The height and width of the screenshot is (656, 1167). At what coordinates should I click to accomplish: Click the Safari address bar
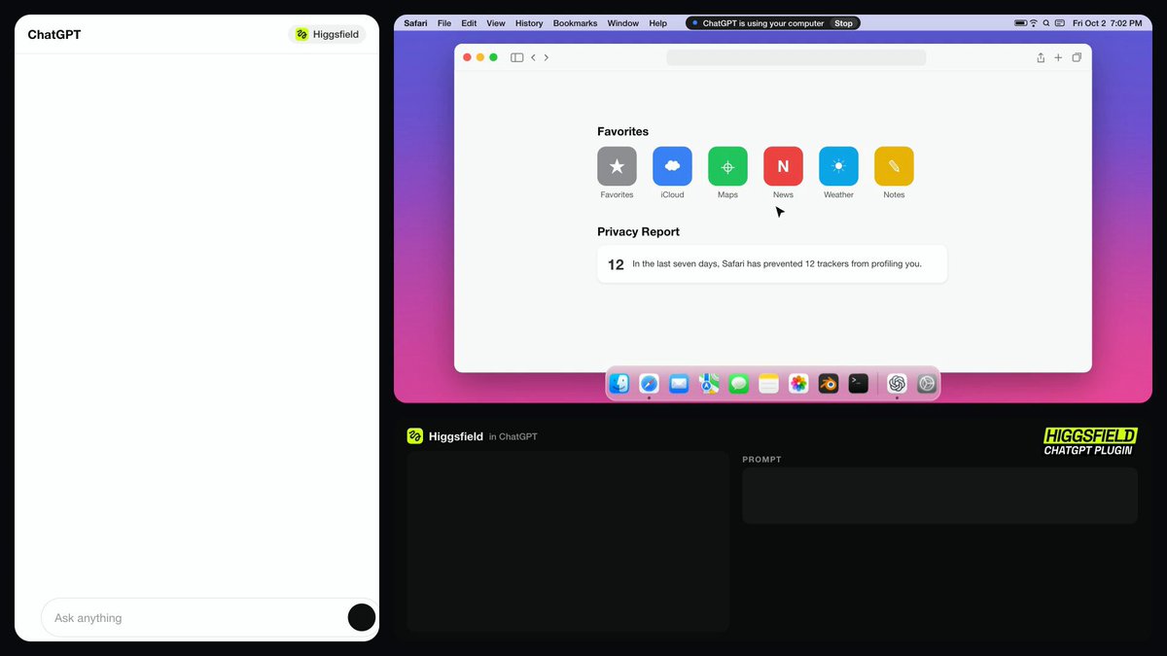click(x=796, y=57)
